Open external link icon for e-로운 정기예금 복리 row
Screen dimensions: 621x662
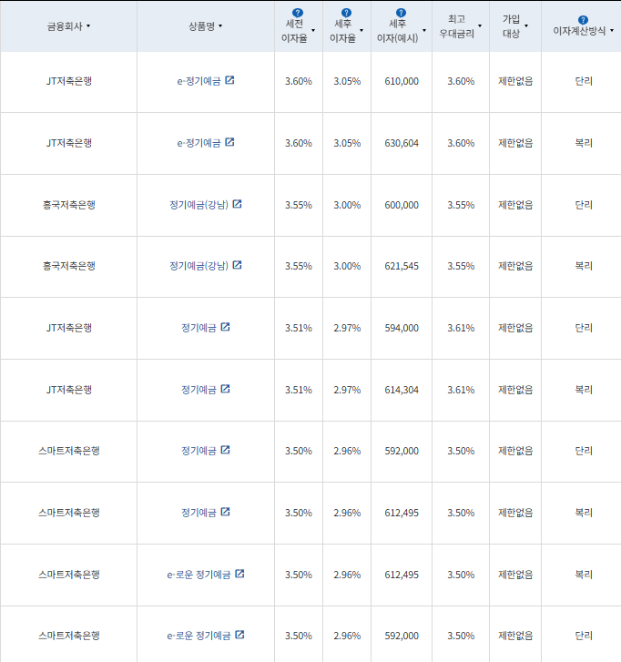point(239,574)
